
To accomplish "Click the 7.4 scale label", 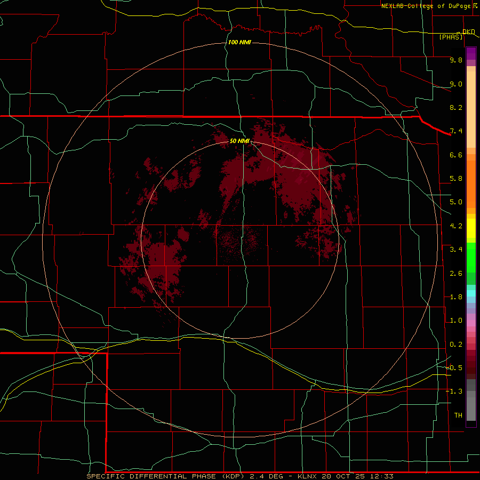I will pos(456,131).
